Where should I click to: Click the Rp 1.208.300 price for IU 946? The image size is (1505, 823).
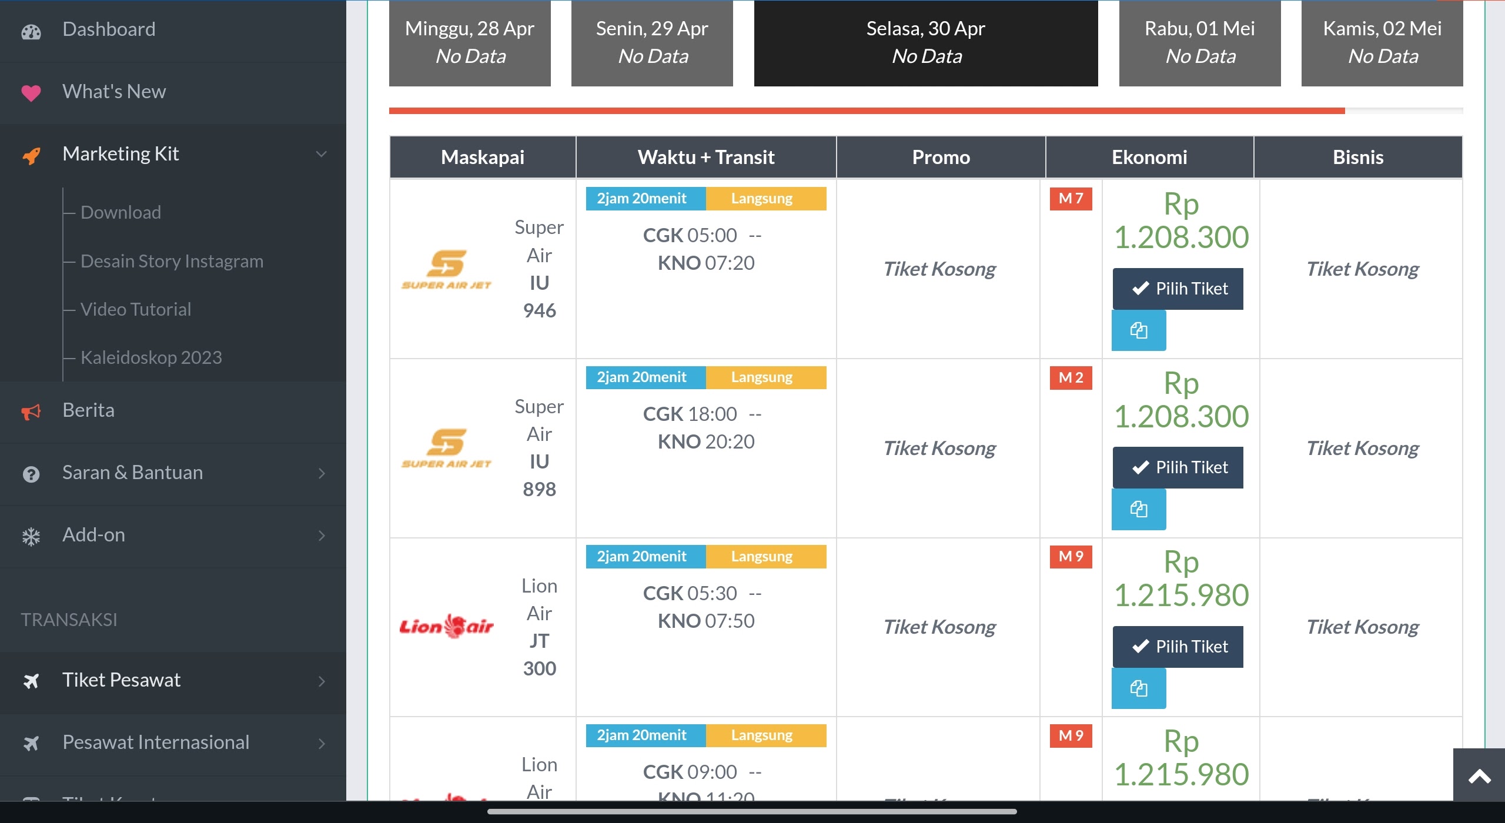[1181, 221]
